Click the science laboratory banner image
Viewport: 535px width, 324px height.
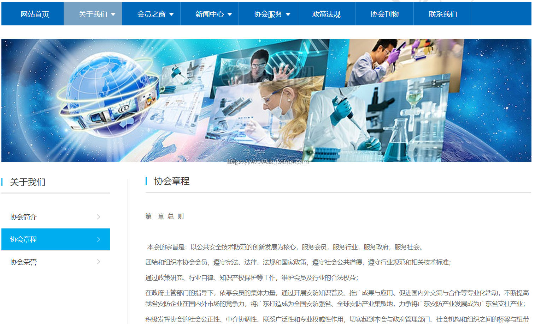(x=266, y=100)
